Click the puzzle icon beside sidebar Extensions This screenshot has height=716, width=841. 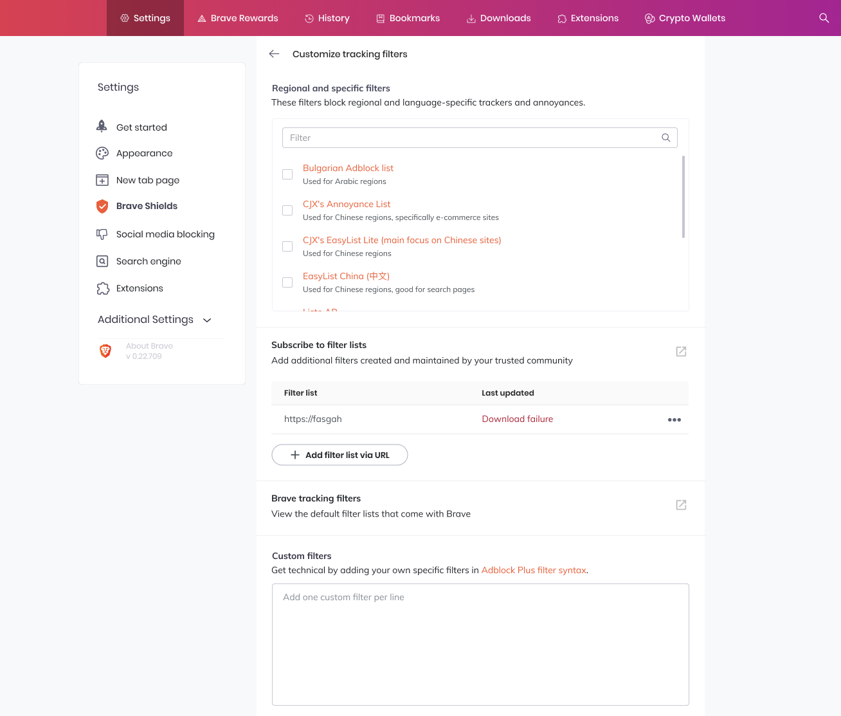(103, 288)
